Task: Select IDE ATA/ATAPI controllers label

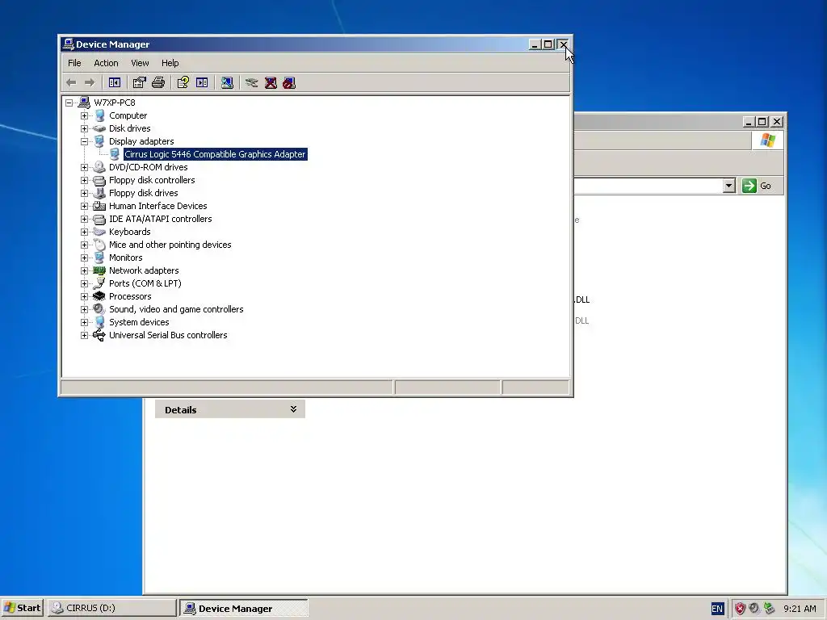Action: [x=161, y=219]
